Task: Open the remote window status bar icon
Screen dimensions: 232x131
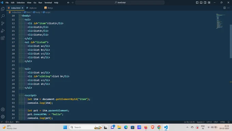Action: tap(2, 122)
